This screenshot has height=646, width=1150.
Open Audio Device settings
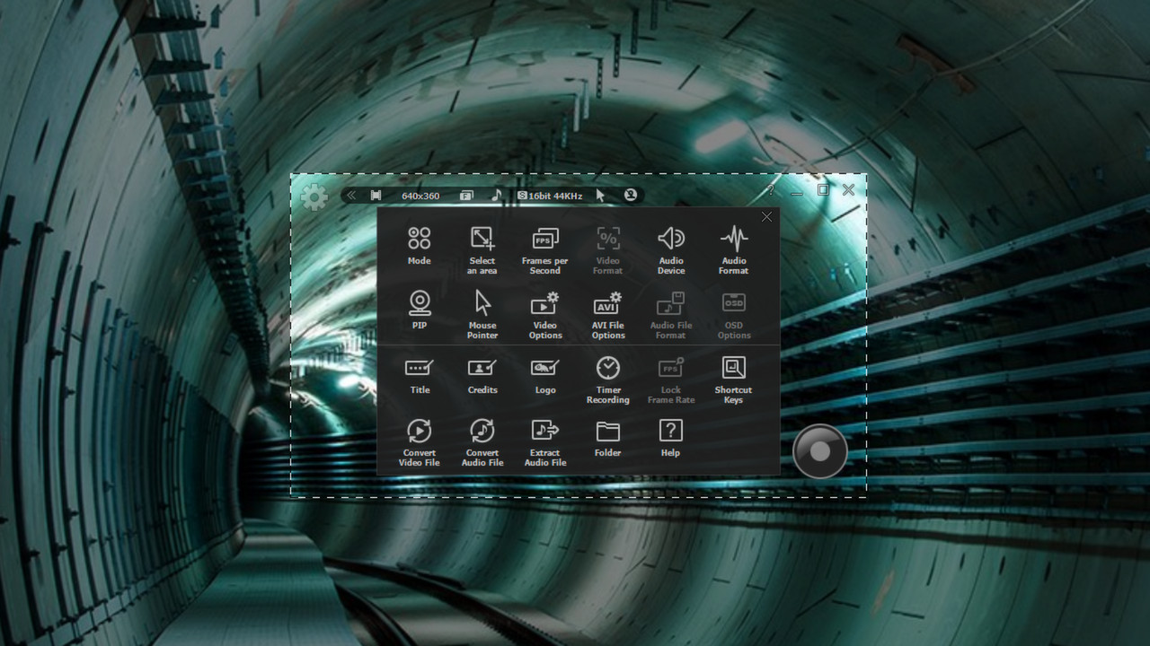[670, 246]
